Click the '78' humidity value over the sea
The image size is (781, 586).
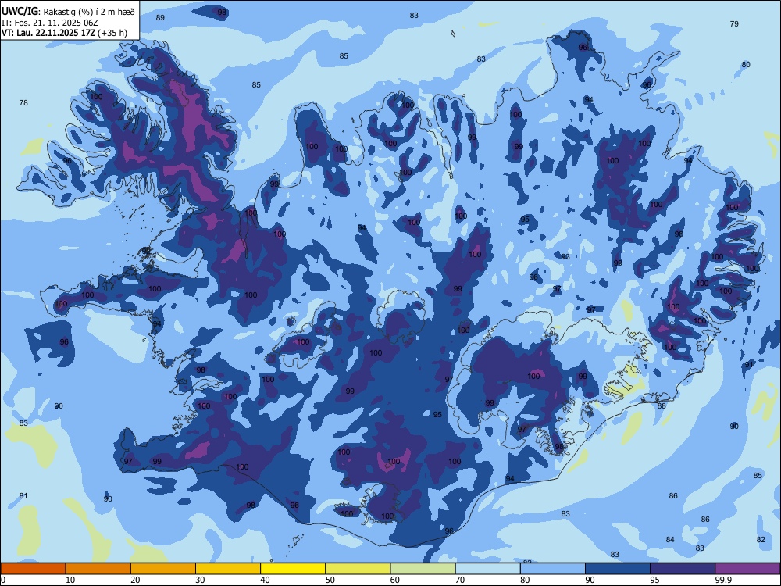(x=23, y=102)
